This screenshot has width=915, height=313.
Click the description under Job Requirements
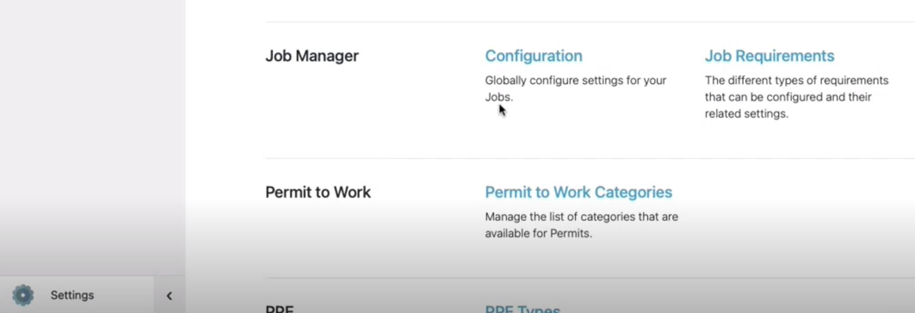(x=796, y=96)
